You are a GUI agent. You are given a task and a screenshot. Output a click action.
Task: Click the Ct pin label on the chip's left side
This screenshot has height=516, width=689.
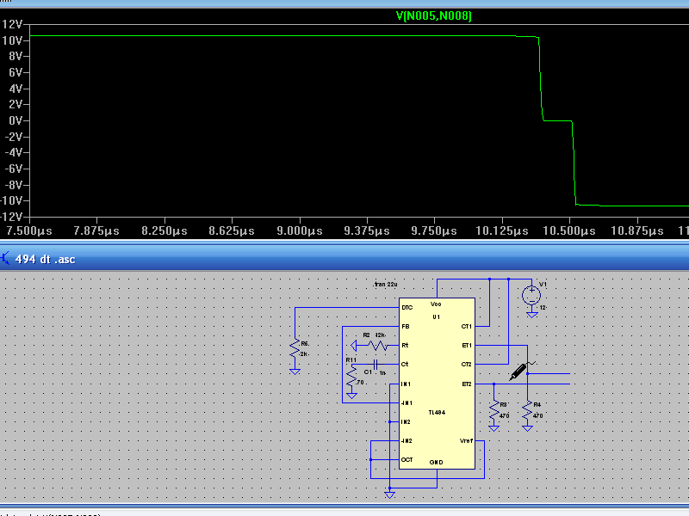tap(405, 364)
